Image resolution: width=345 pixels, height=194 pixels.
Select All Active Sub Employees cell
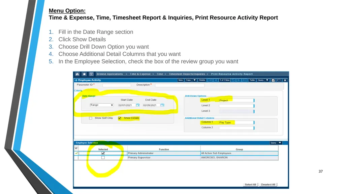240,153
